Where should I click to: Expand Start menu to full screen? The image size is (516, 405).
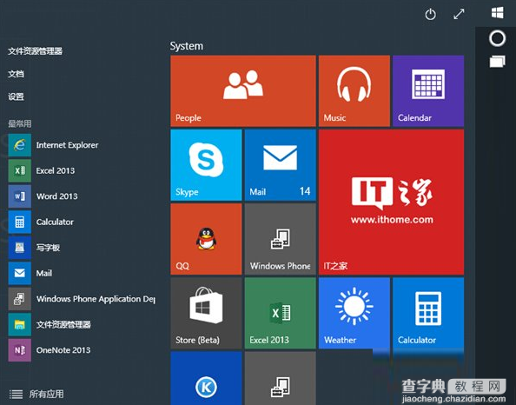coord(459,14)
